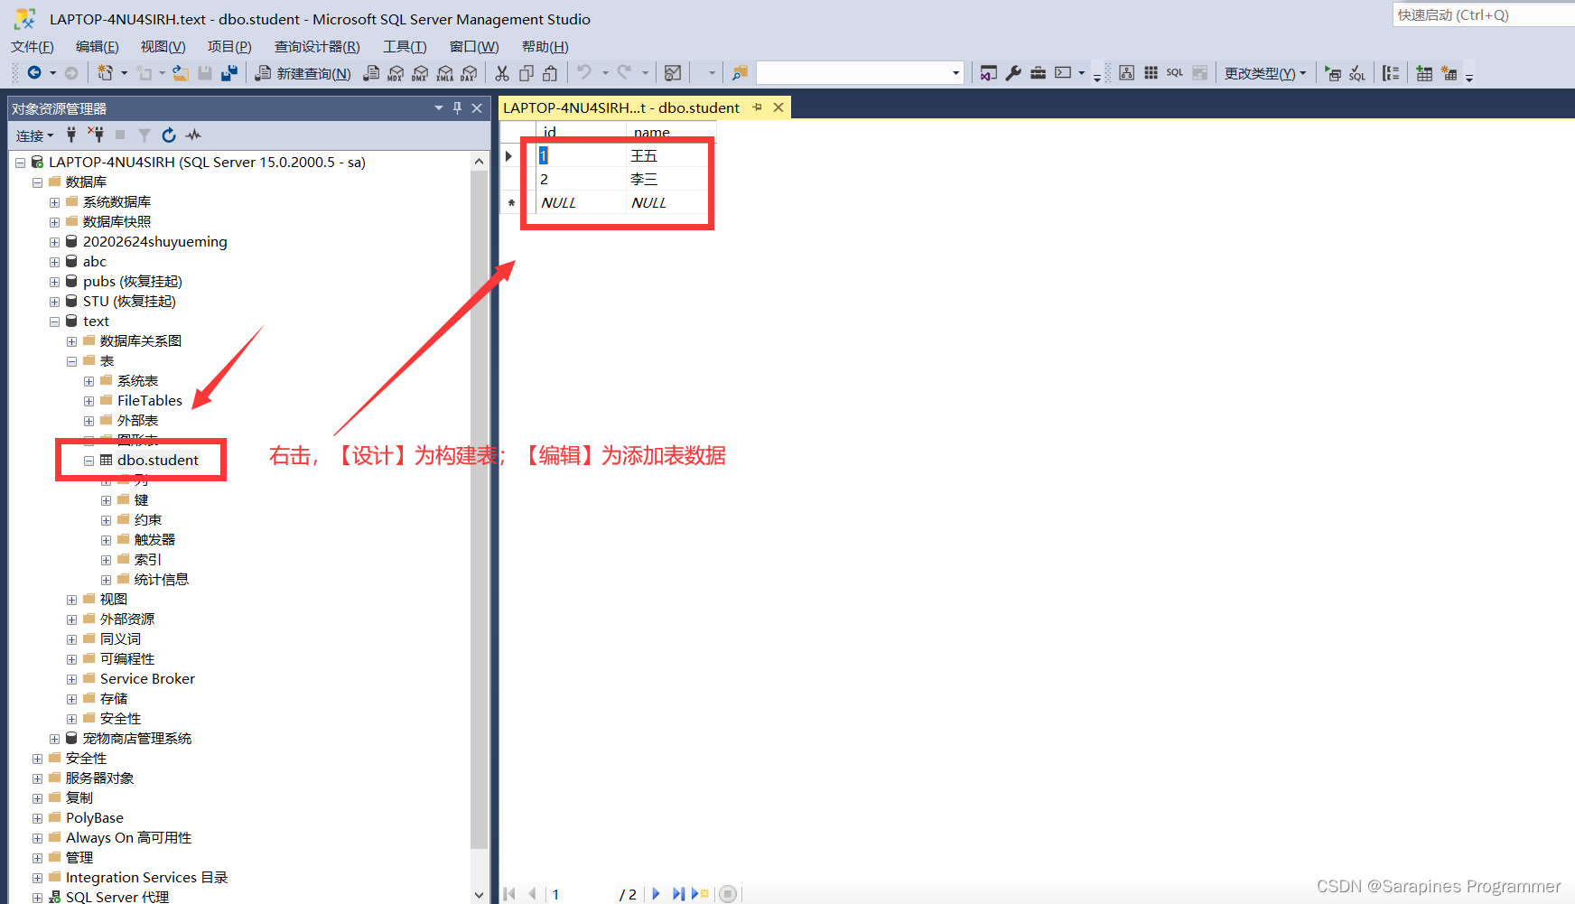The image size is (1575, 904).
Task: Open the 更改类型 (Change Type) dropdown
Action: coord(1265,73)
